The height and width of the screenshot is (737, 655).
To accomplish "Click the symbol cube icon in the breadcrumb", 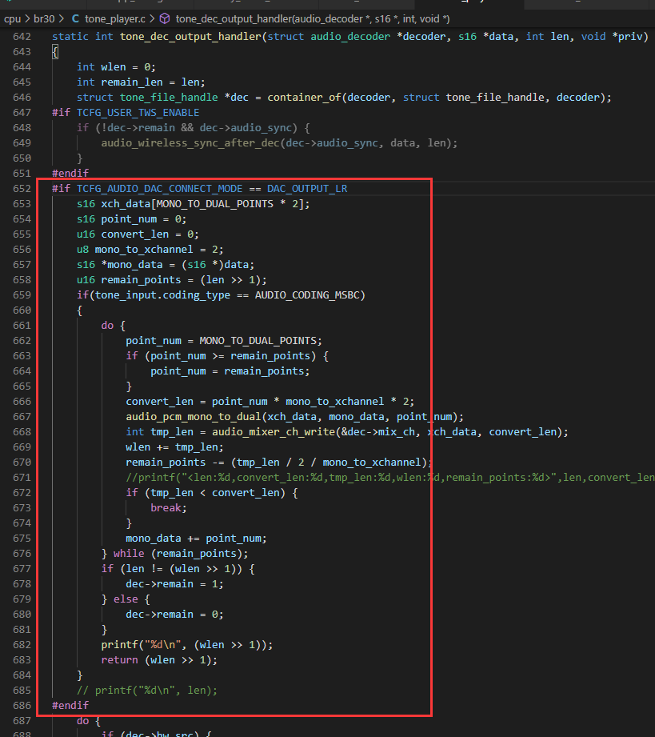I will (165, 18).
